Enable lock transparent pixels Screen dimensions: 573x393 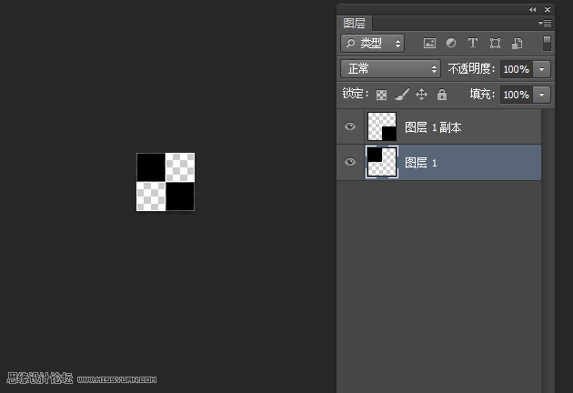point(381,95)
